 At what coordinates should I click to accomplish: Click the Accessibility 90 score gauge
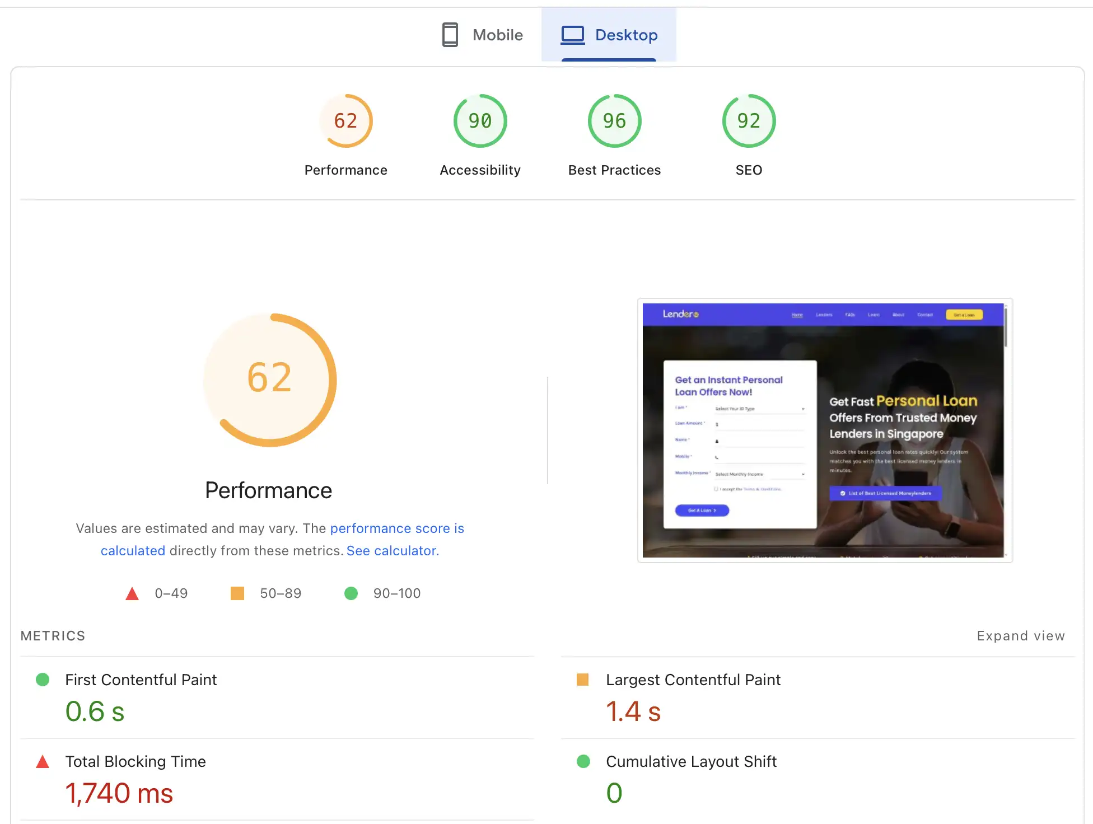[x=480, y=121]
